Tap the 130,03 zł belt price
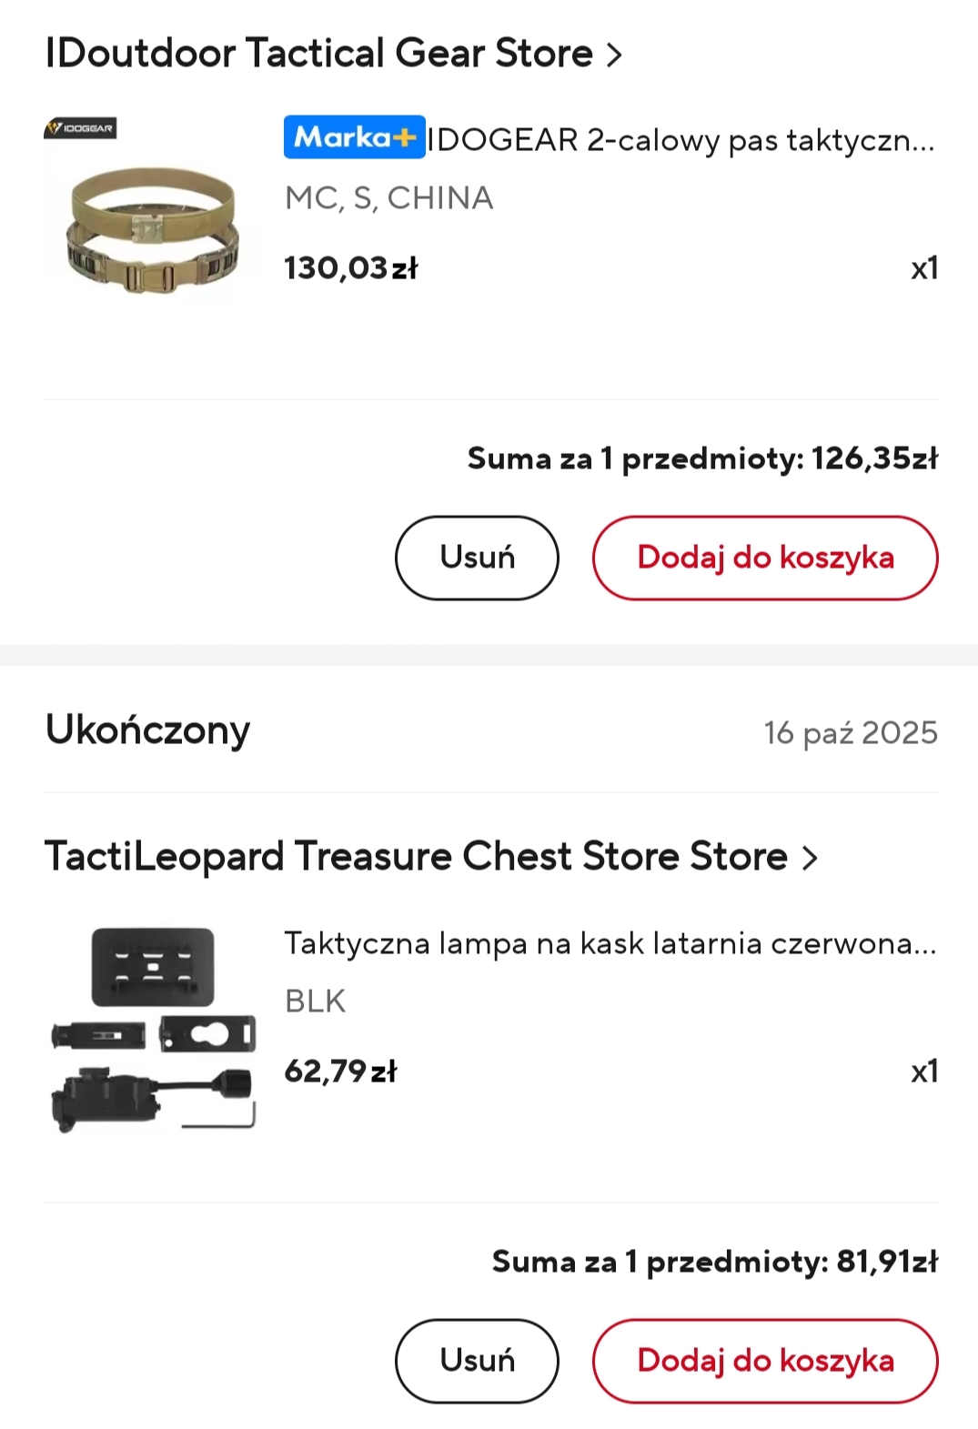 [x=350, y=268]
